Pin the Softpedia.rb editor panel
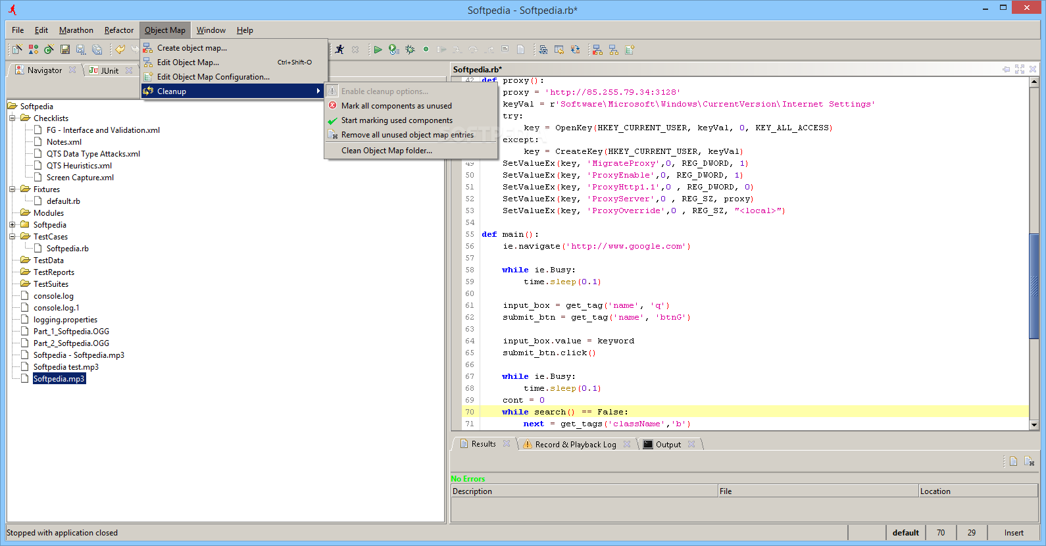Screen dimensions: 1046x546 click(x=1006, y=69)
